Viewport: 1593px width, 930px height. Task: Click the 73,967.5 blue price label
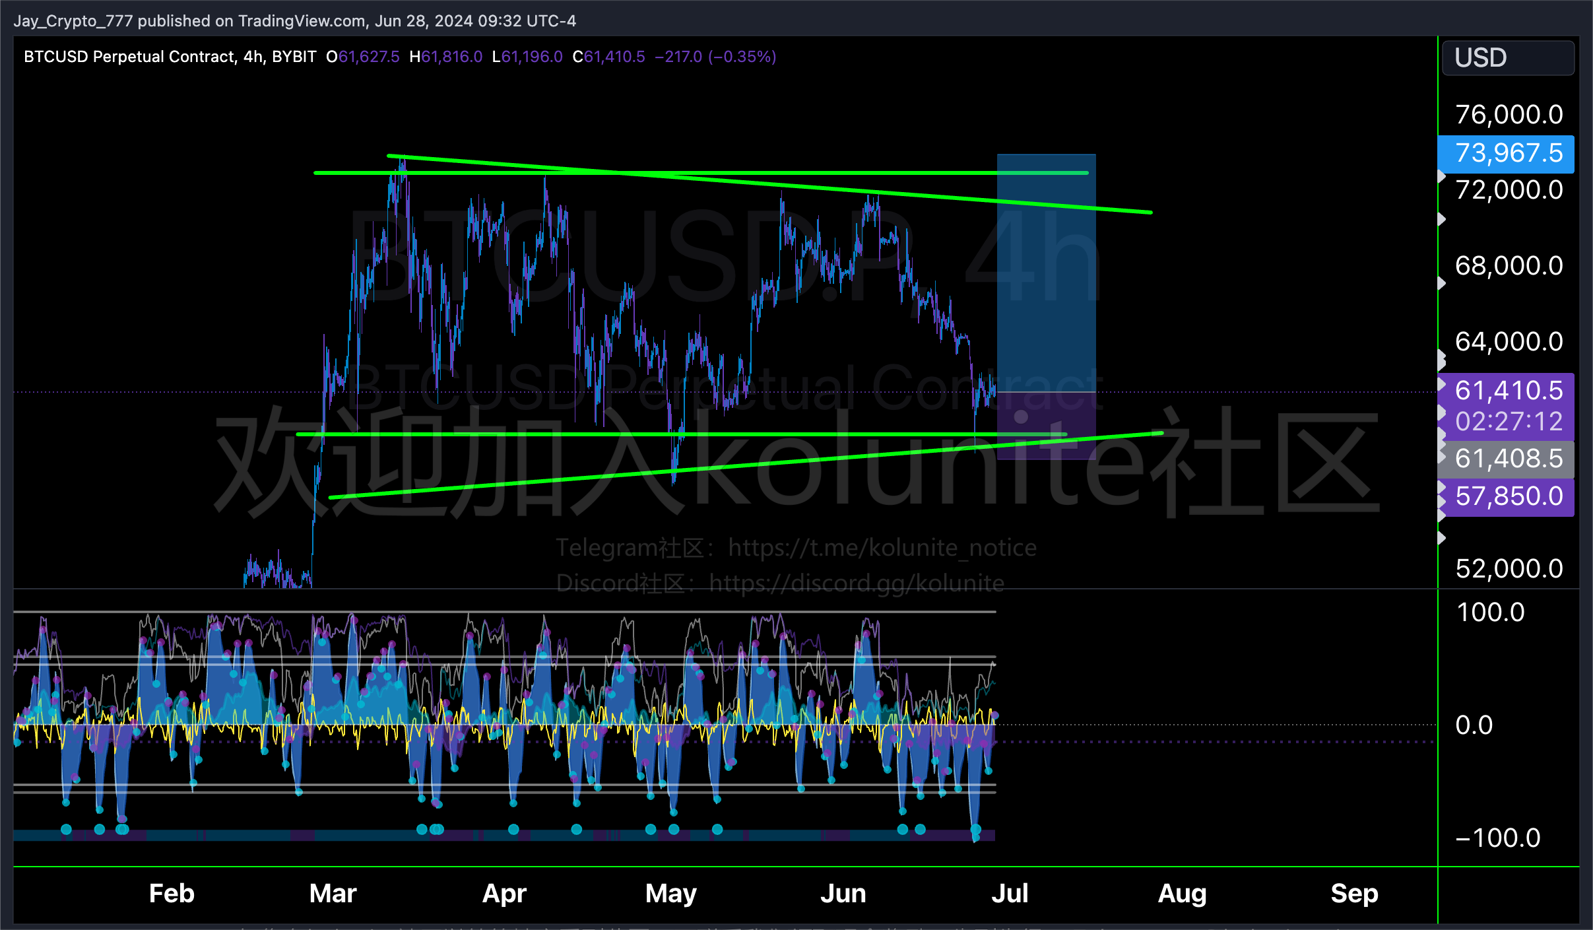click(x=1506, y=153)
